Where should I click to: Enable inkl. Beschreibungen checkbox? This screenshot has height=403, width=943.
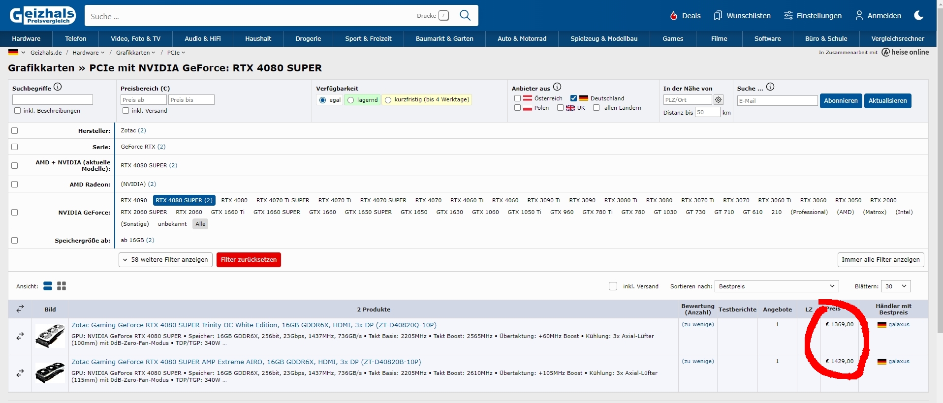pos(18,111)
